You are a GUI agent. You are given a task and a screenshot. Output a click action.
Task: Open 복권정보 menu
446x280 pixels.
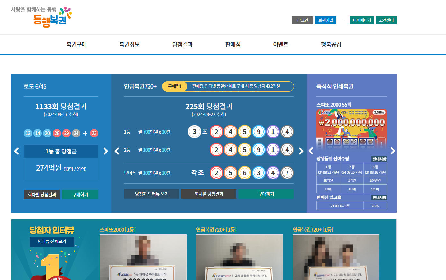(x=130, y=44)
